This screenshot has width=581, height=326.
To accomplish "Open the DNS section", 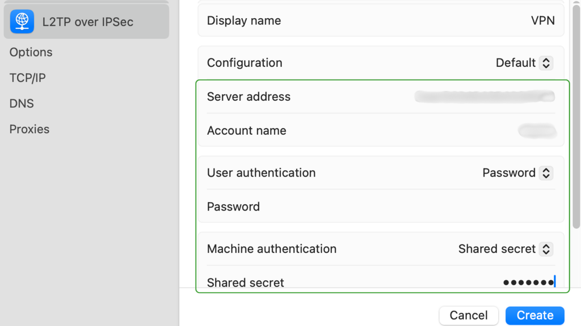I will click(x=22, y=104).
